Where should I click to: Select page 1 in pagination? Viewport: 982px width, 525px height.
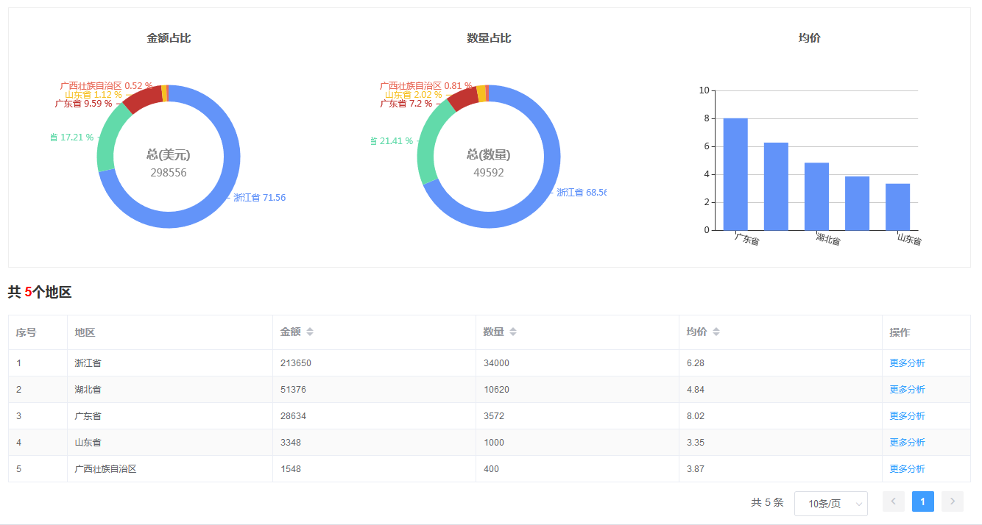pyautogui.click(x=923, y=501)
